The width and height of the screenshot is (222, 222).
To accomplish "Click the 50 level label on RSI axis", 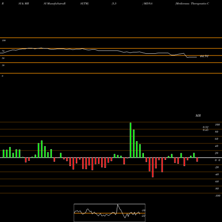I will click(3, 58).
